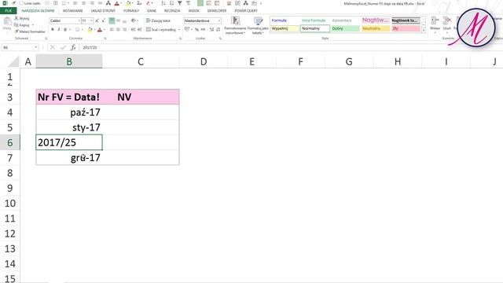Screen dimensions: 503x283
Task: Decrease font size with the smaller A icon
Action: point(103,20)
